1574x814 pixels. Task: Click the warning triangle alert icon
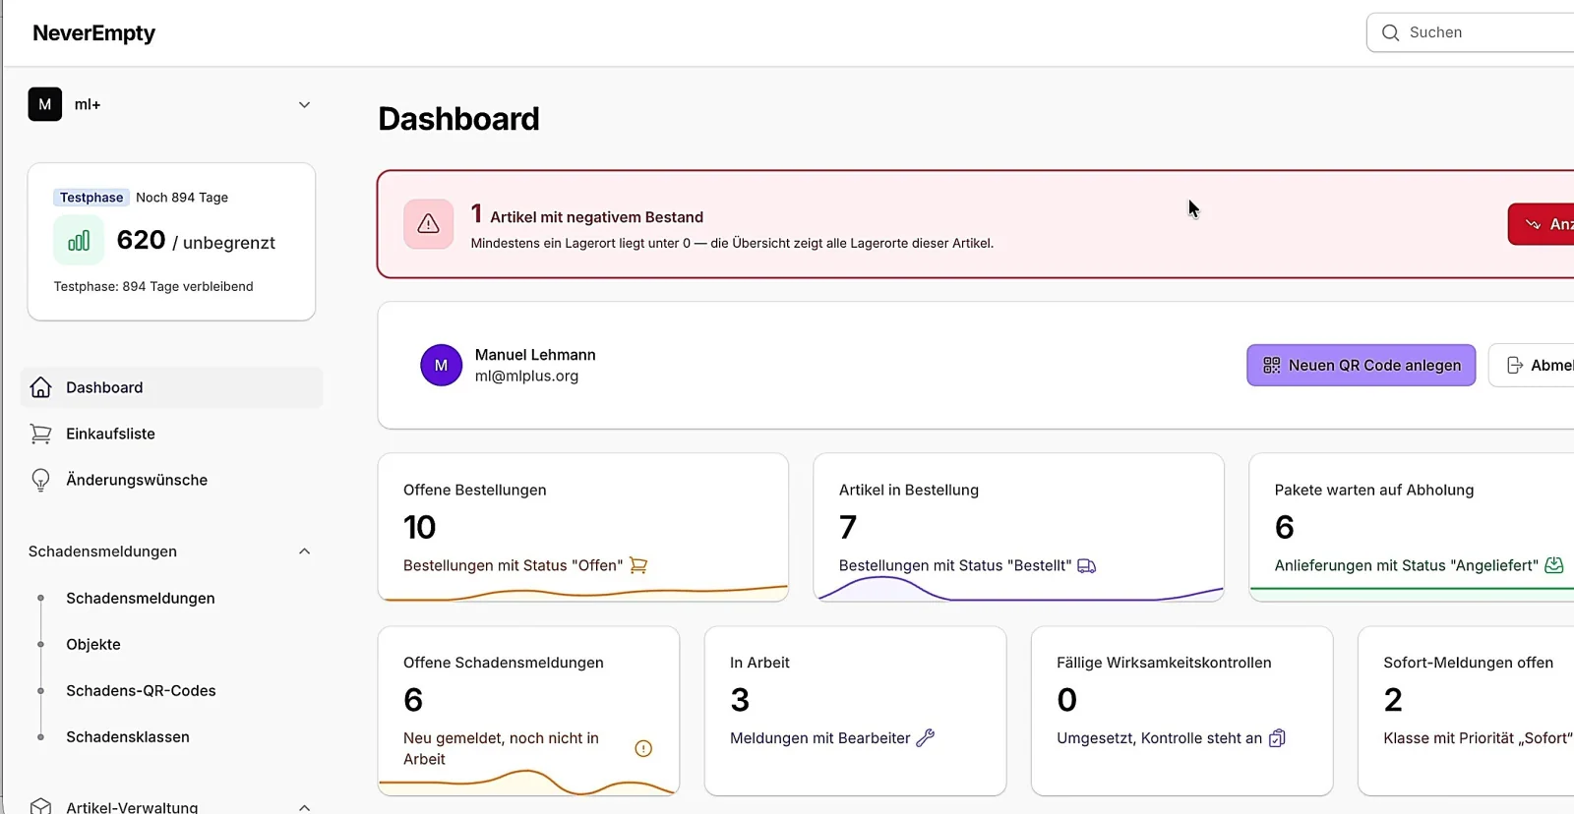pyautogui.click(x=428, y=224)
